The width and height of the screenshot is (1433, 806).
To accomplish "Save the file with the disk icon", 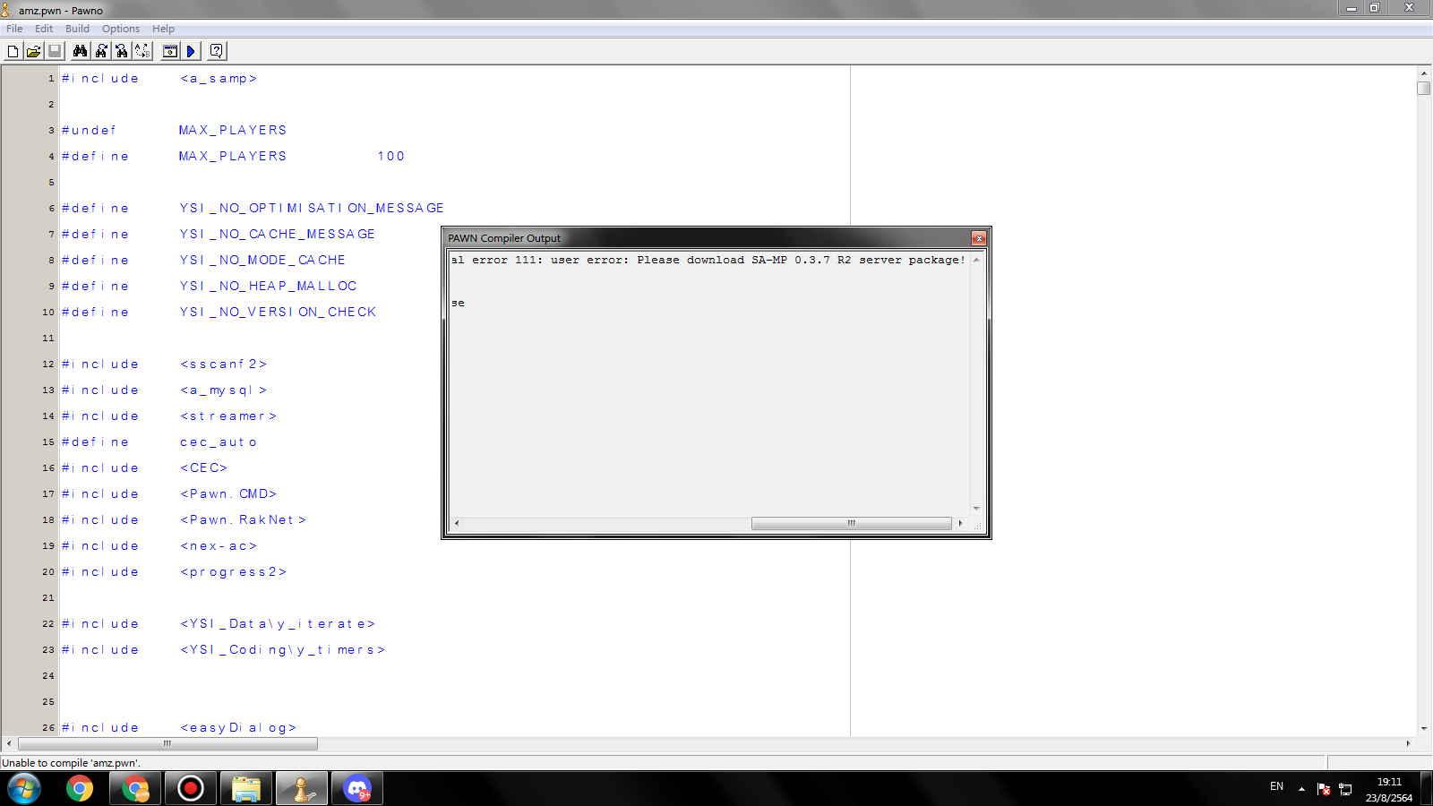I will point(54,51).
